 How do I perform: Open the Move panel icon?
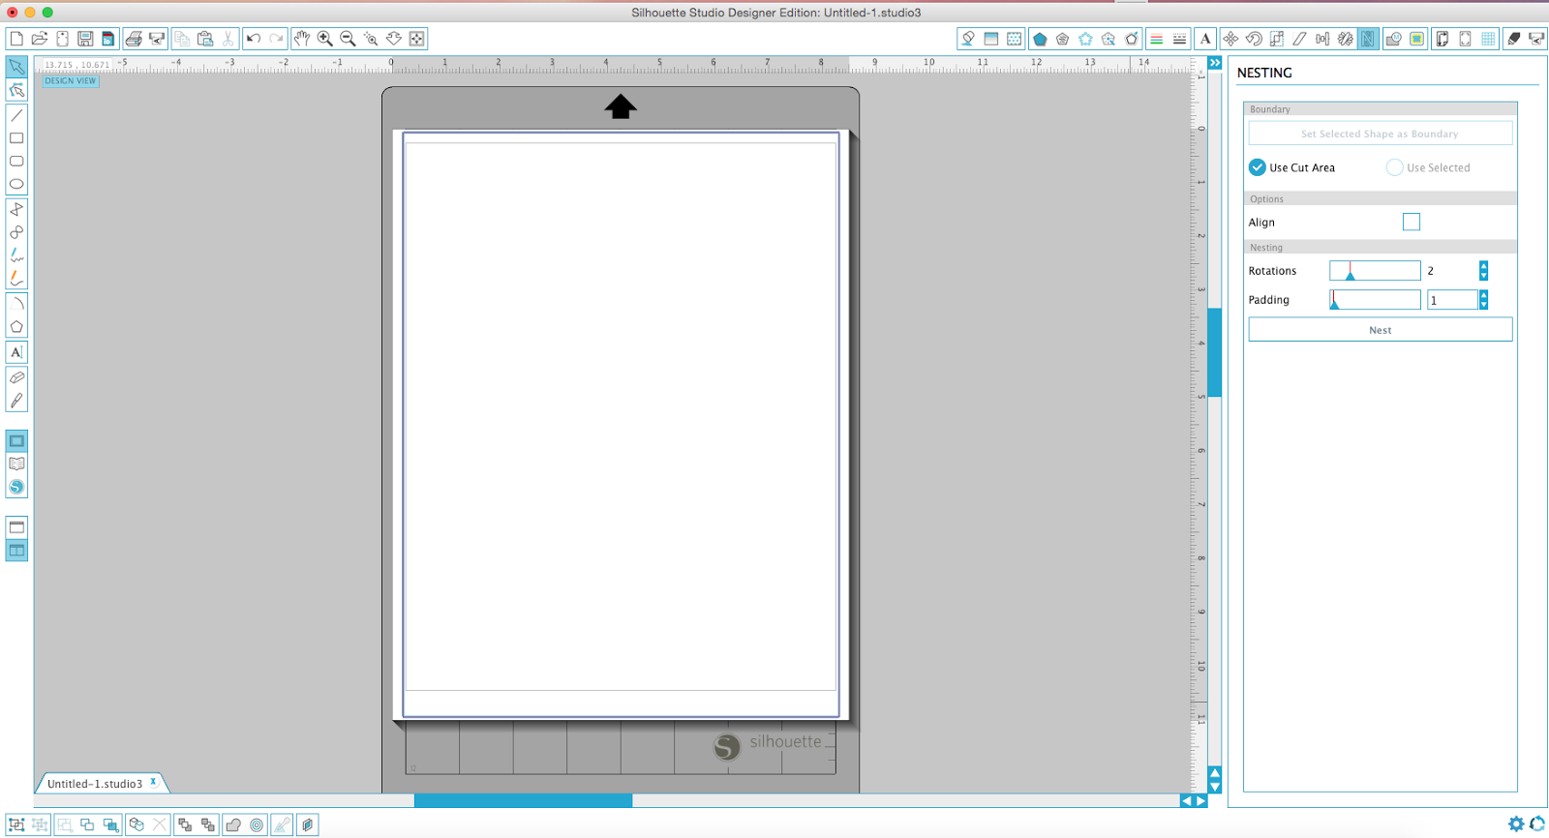pos(1230,39)
